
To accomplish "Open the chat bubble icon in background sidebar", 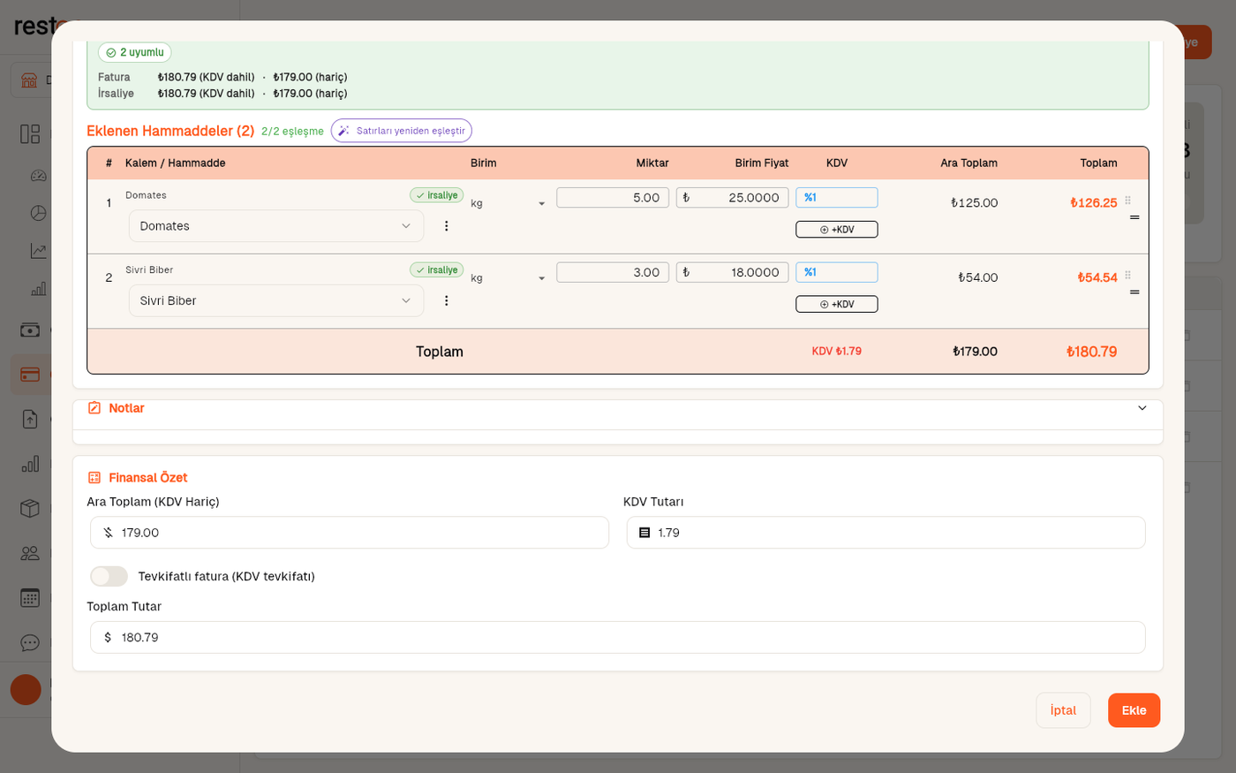I will point(30,642).
